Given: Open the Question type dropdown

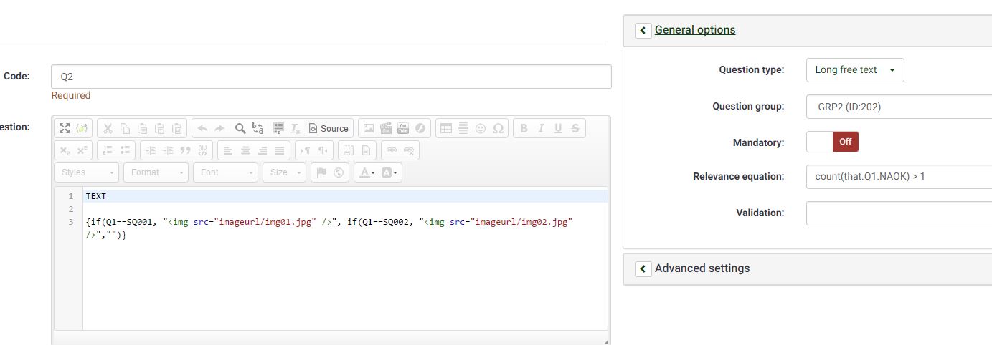Looking at the screenshot, I should (x=855, y=70).
